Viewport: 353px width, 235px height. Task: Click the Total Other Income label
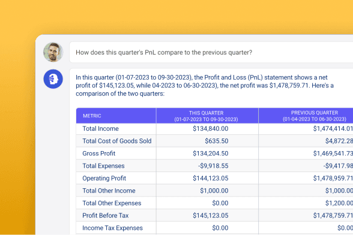click(x=109, y=191)
